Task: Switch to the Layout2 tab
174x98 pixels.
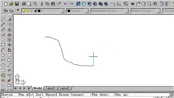Action: tap(65, 88)
